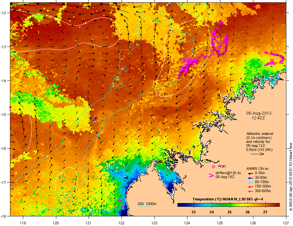The image size is (293, 226).
Task: Click the vertical IMOS copyright timestamp text
Action: pos(291,177)
